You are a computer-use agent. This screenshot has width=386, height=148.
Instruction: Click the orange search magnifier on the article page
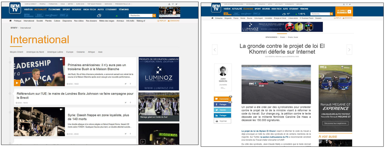pos(332,14)
